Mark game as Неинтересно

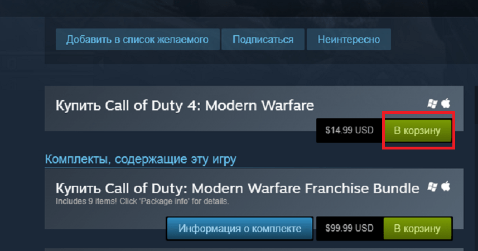(x=349, y=40)
